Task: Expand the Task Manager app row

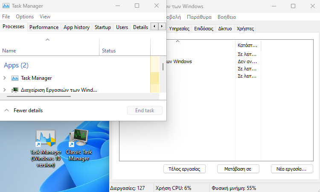Action: 5,78
